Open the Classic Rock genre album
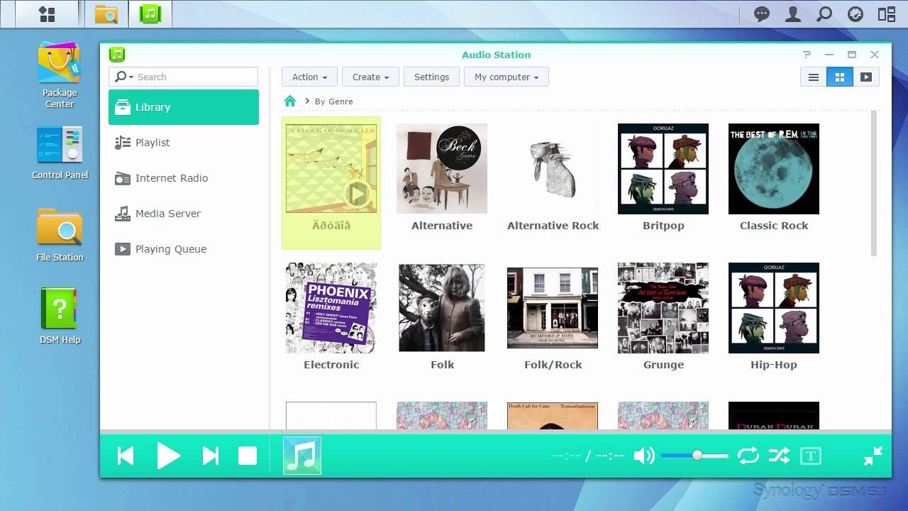 [x=774, y=169]
